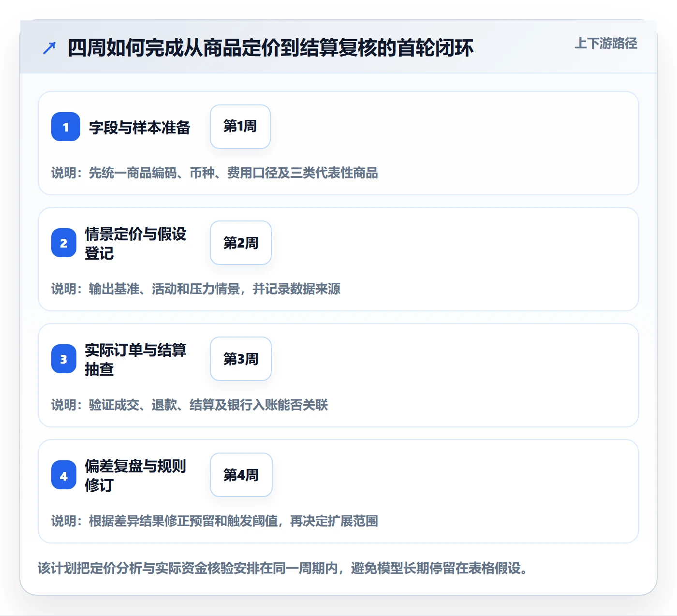677x616 pixels.
Task: Click the step title 情景定价与假设登记
Action: coord(136,243)
